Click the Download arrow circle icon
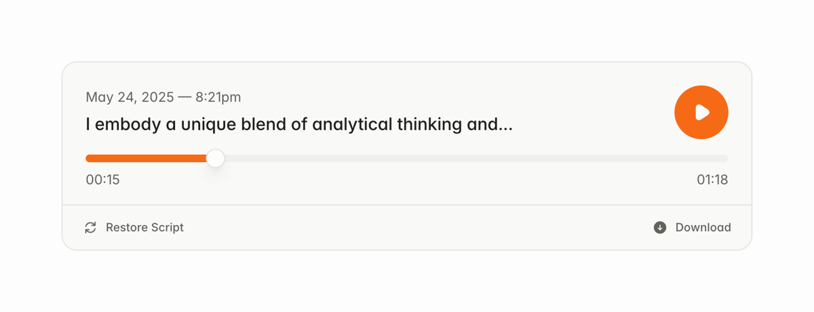814x312 pixels. coord(660,228)
